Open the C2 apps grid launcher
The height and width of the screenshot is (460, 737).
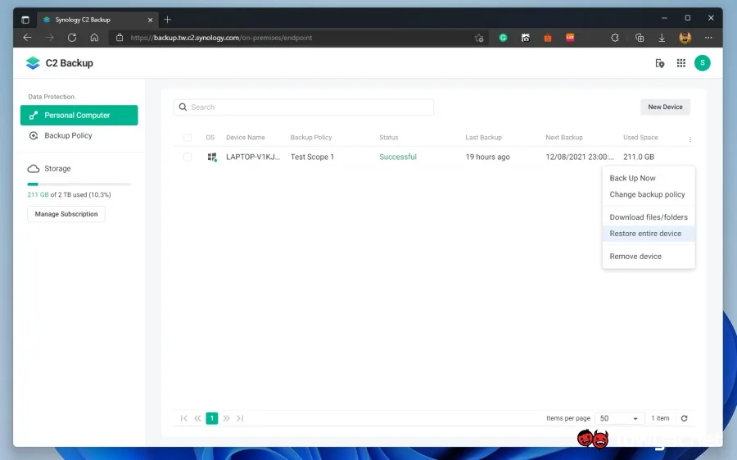click(x=680, y=63)
